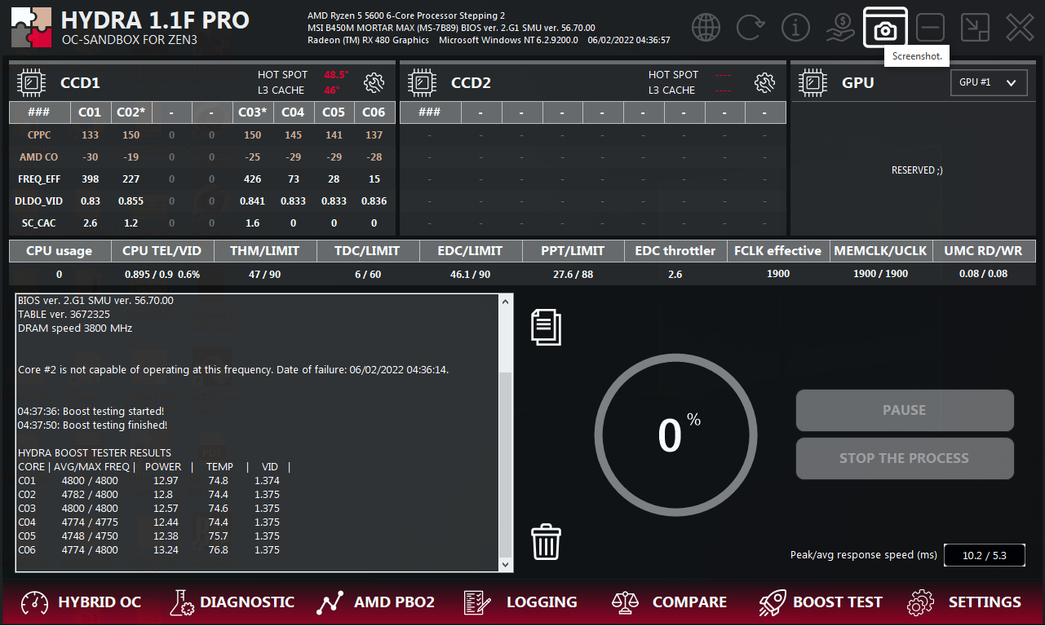Click the log scrollbar up arrow
Screen dimensions: 1045x626
505,302
